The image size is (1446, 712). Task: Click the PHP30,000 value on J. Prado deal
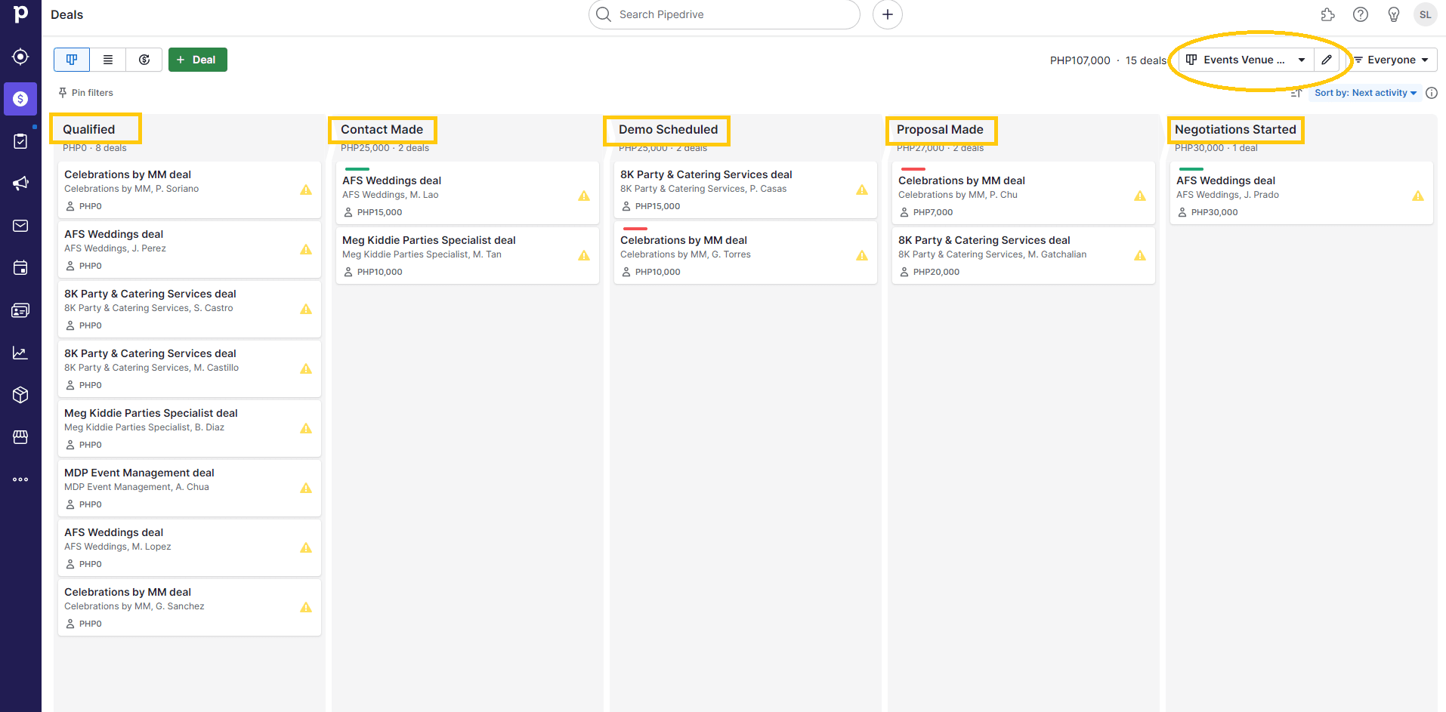click(x=1214, y=212)
